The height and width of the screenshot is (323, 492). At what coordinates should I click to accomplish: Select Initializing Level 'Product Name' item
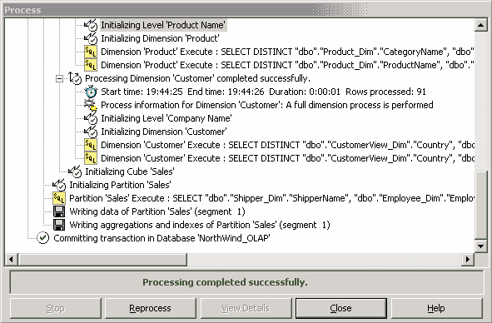(x=163, y=25)
